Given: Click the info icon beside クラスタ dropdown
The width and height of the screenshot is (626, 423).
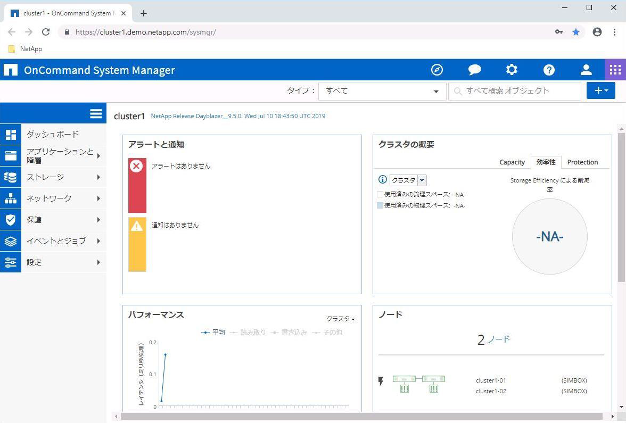Looking at the screenshot, I should click(382, 179).
